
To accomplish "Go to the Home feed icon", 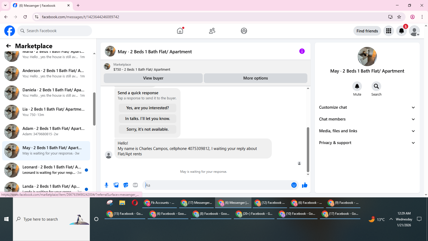I will click(x=180, y=31).
